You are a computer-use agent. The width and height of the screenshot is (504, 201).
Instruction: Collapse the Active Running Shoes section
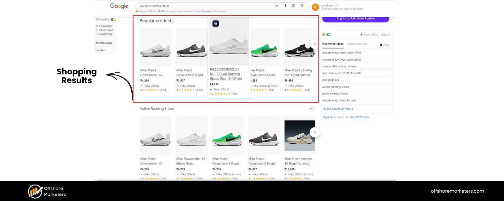pos(311,108)
